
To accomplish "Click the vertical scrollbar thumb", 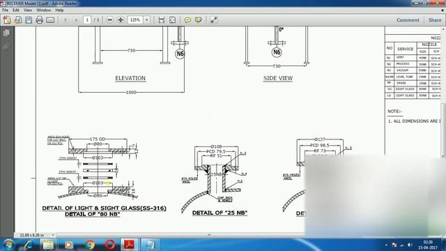I will (x=443, y=130).
